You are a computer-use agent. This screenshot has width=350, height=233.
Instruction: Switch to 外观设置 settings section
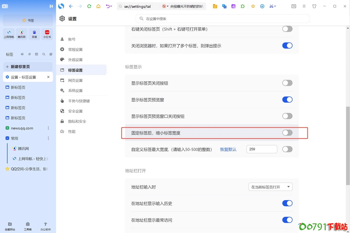pos(75,59)
